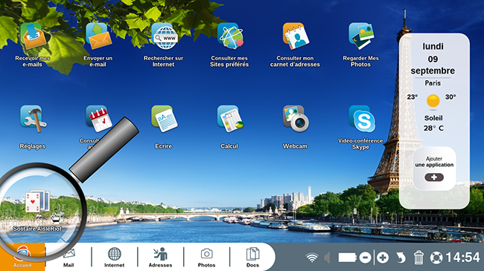
Task: Open Consulter mes Sites préférés
Action: 230,36
